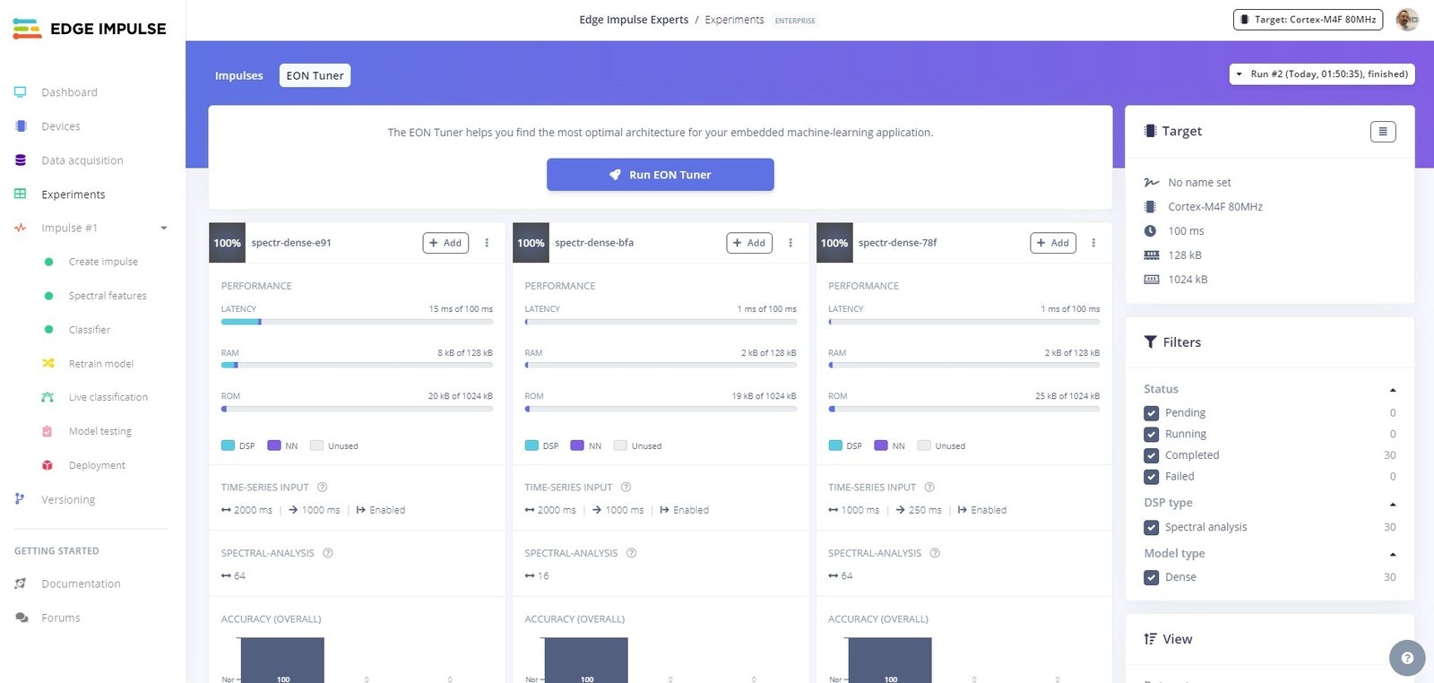Viewport: 1434px width, 683px height.
Task: Open Spectral features in sidebar
Action: [108, 296]
